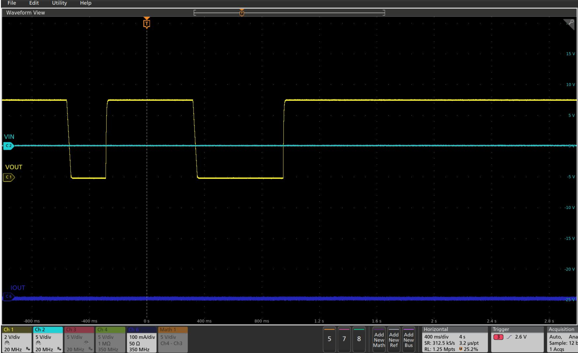The width and height of the screenshot is (578, 353).
Task: Select the C2 channel handle for VIN
Action: pos(9,146)
